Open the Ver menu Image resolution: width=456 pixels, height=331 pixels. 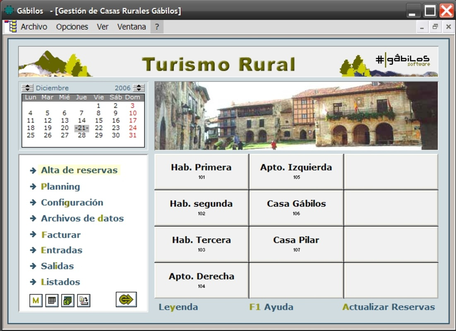102,27
